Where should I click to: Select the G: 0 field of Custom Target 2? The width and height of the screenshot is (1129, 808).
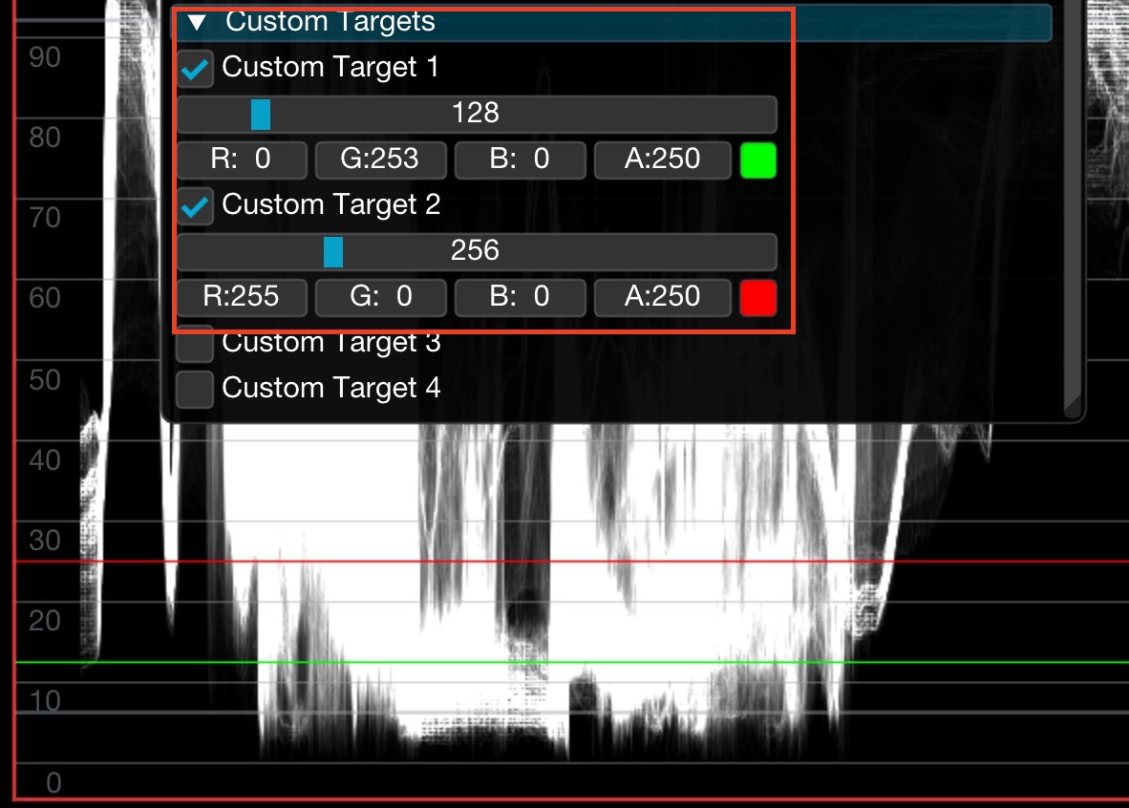[x=381, y=297]
